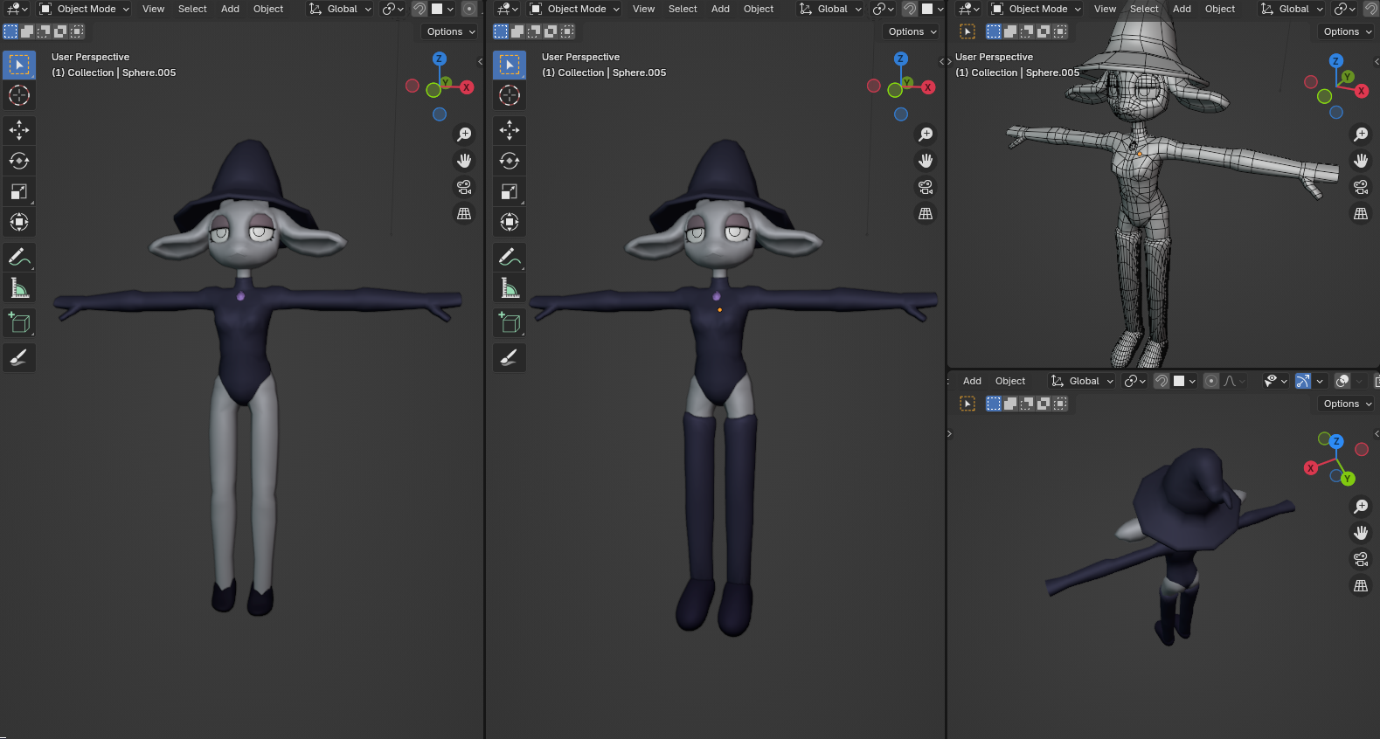This screenshot has width=1380, height=739.
Task: Toggle camera view in middle viewport
Action: pos(926,187)
